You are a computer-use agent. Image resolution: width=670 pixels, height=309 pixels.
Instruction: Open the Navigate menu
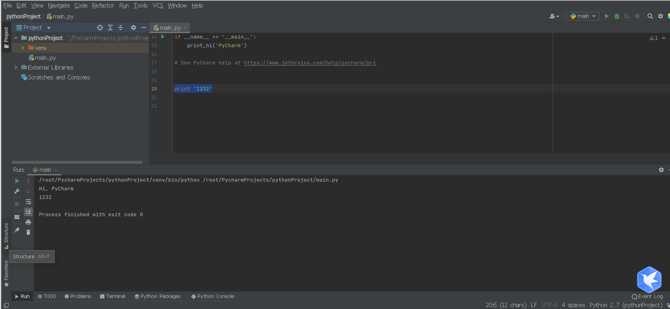pos(59,6)
